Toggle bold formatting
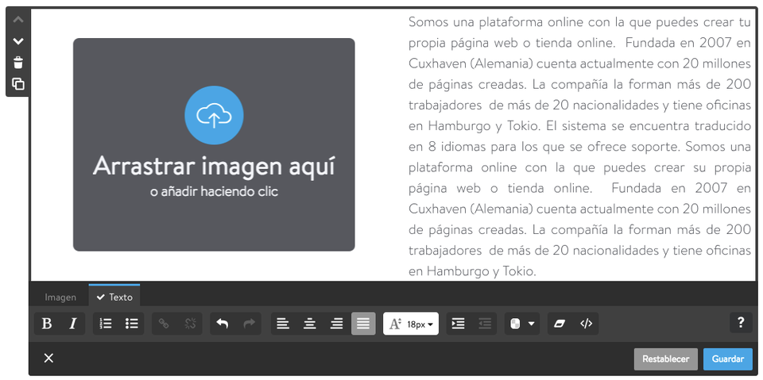The width and height of the screenshot is (763, 380). pos(47,324)
